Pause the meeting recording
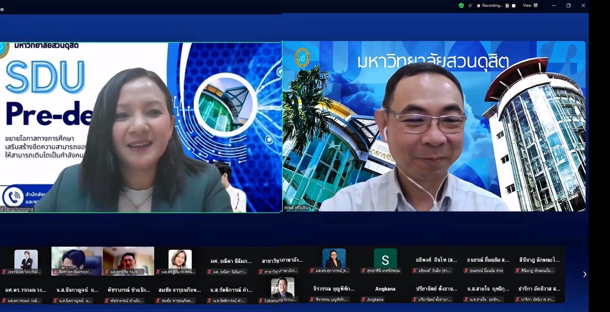Image resolution: width=610 pixels, height=312 pixels. tap(507, 5)
